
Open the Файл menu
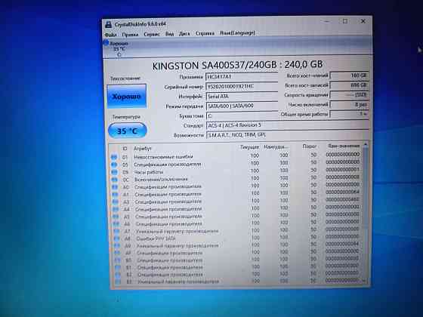(x=110, y=35)
